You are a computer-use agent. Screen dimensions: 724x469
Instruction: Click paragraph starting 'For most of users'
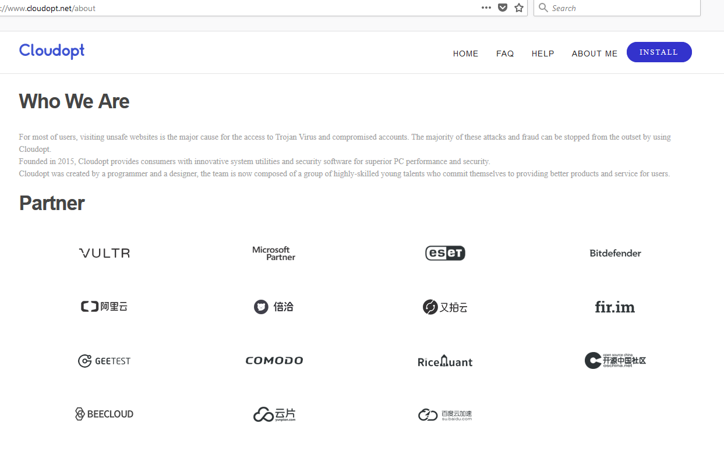pyautogui.click(x=345, y=143)
